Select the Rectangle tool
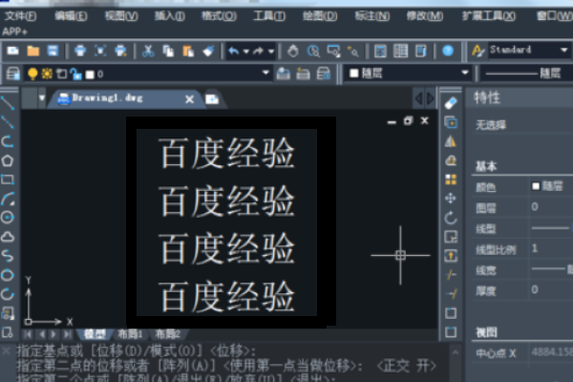Screen dimensions: 573x382 (8, 180)
